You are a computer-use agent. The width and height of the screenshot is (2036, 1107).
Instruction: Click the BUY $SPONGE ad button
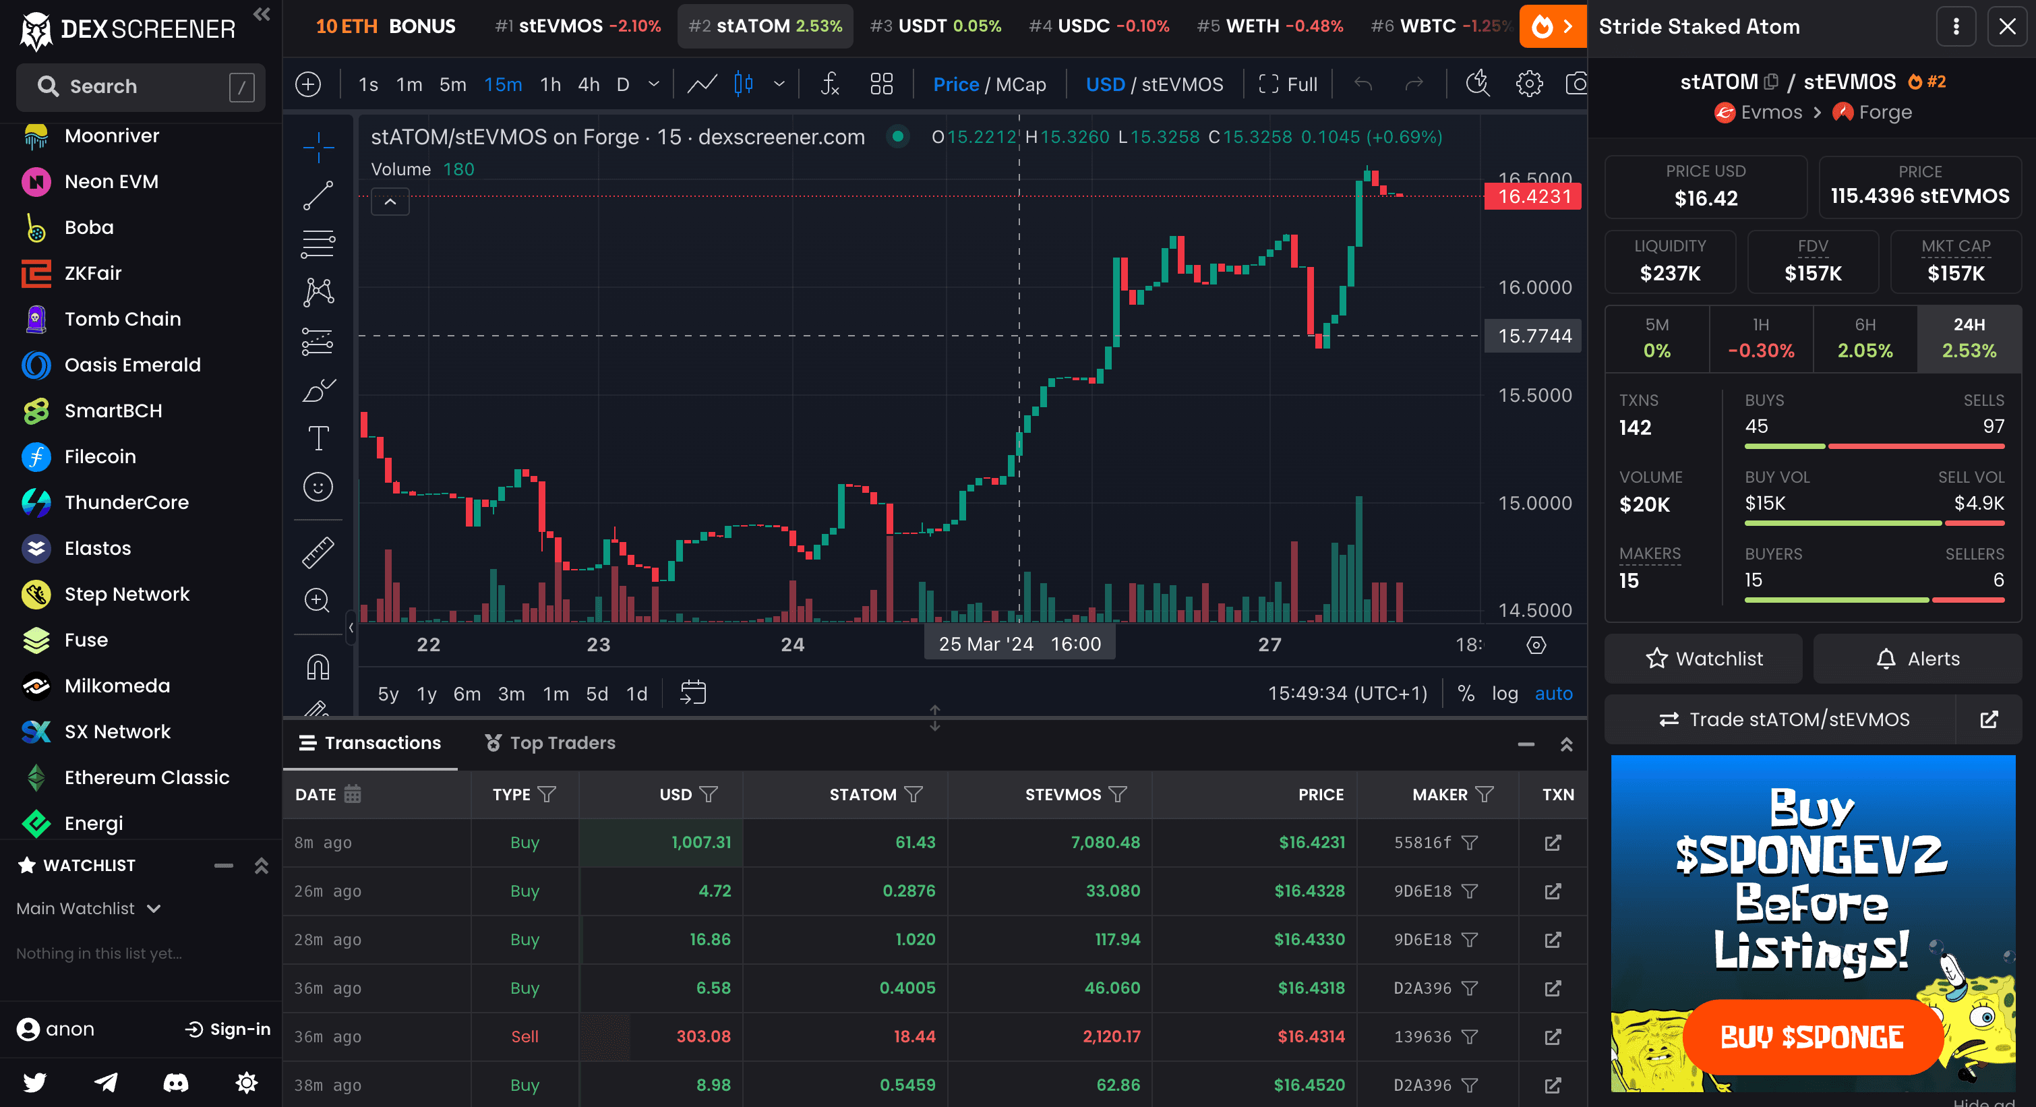[x=1812, y=1038]
